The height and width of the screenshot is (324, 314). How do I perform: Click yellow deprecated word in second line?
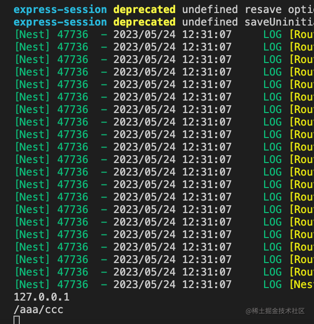coord(144,22)
